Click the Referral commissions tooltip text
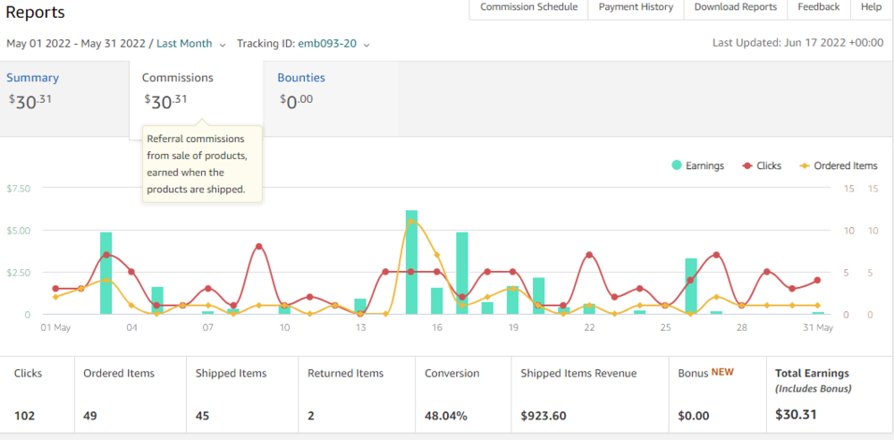Image resolution: width=894 pixels, height=440 pixels. pos(197,164)
